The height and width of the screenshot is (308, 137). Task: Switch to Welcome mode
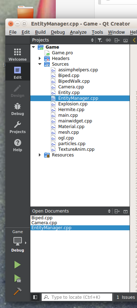point(17,55)
